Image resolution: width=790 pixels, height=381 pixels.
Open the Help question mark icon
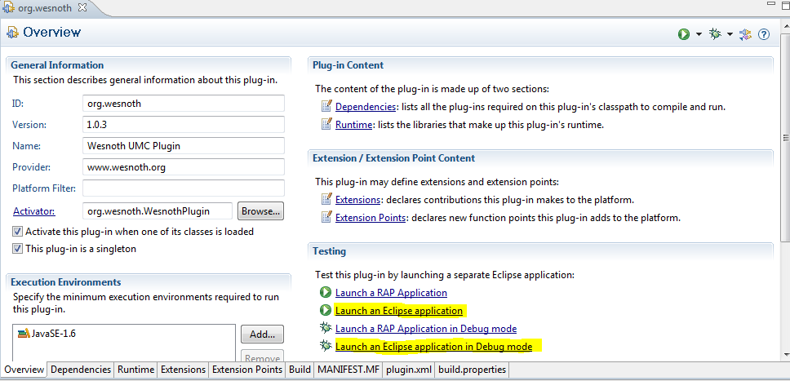coord(764,34)
